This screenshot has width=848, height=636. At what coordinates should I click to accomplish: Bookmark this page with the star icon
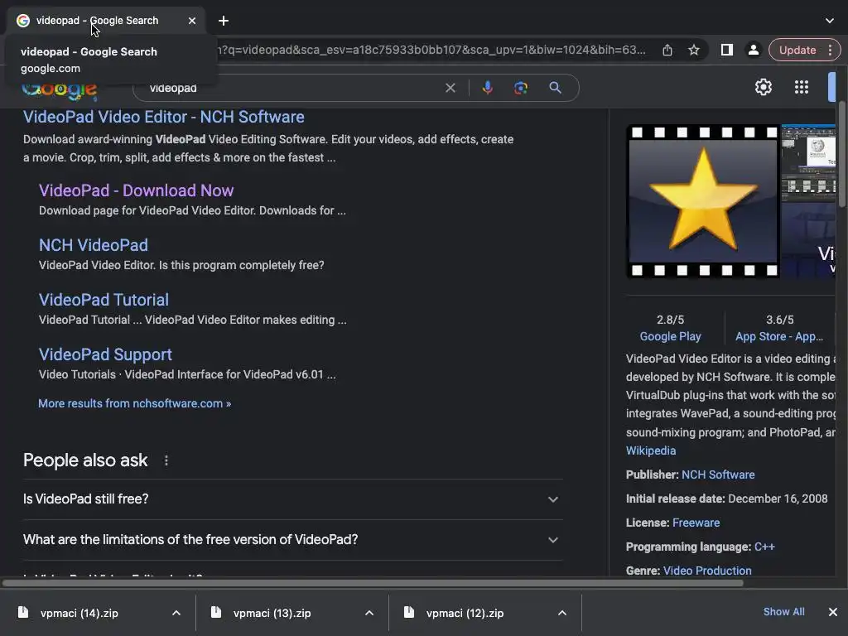point(694,51)
